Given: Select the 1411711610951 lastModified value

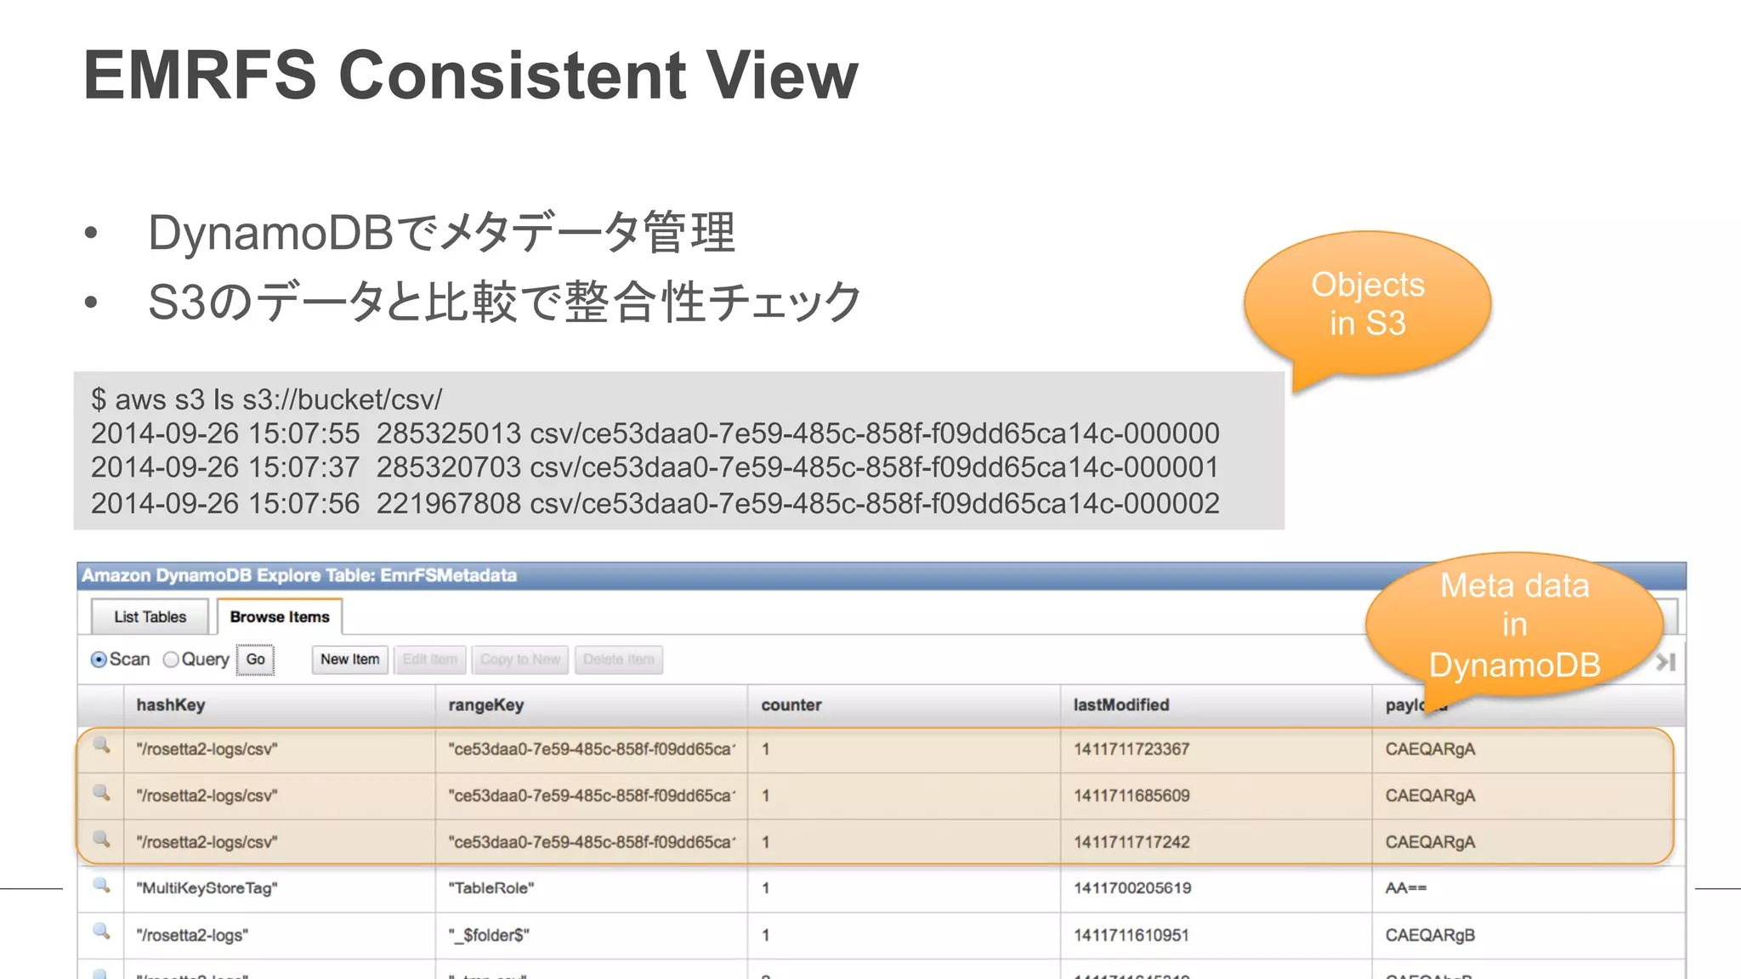Looking at the screenshot, I should (x=1131, y=935).
